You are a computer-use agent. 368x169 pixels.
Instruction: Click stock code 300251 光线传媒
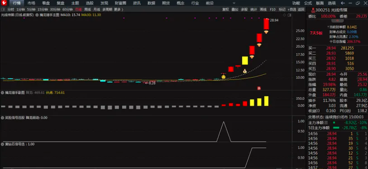click(x=331, y=10)
